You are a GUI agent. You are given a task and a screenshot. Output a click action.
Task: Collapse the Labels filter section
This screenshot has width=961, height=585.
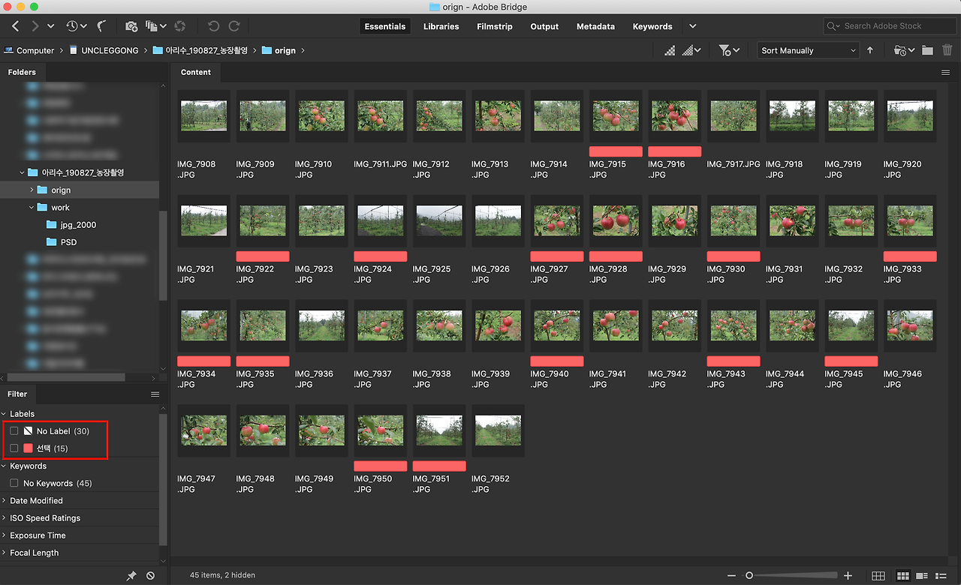[4, 414]
